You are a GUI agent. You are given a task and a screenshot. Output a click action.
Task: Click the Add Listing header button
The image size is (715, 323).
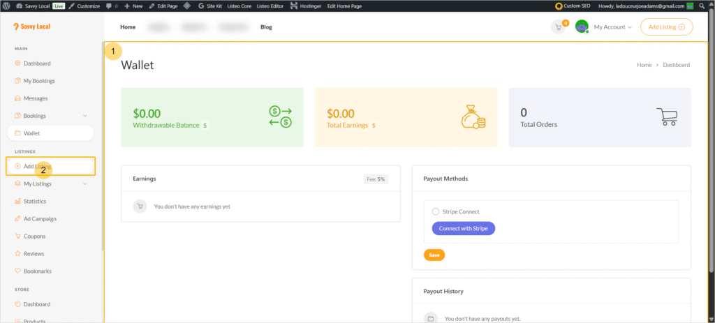(x=666, y=27)
